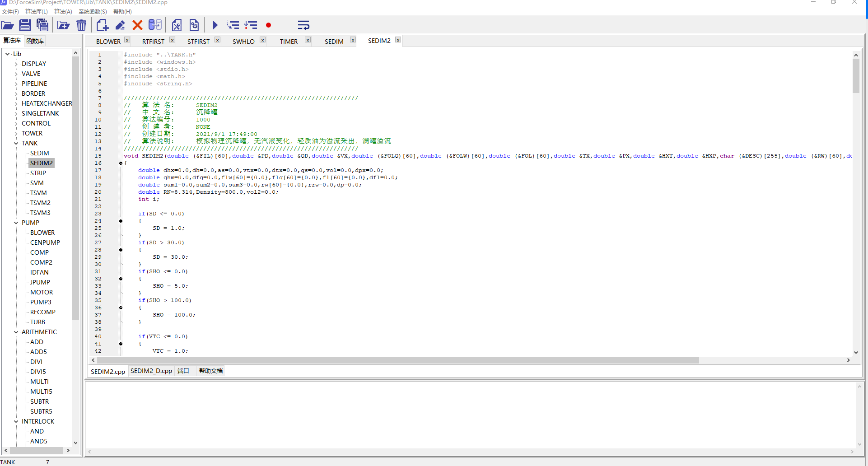Open the 文件(F) menu

(10, 12)
